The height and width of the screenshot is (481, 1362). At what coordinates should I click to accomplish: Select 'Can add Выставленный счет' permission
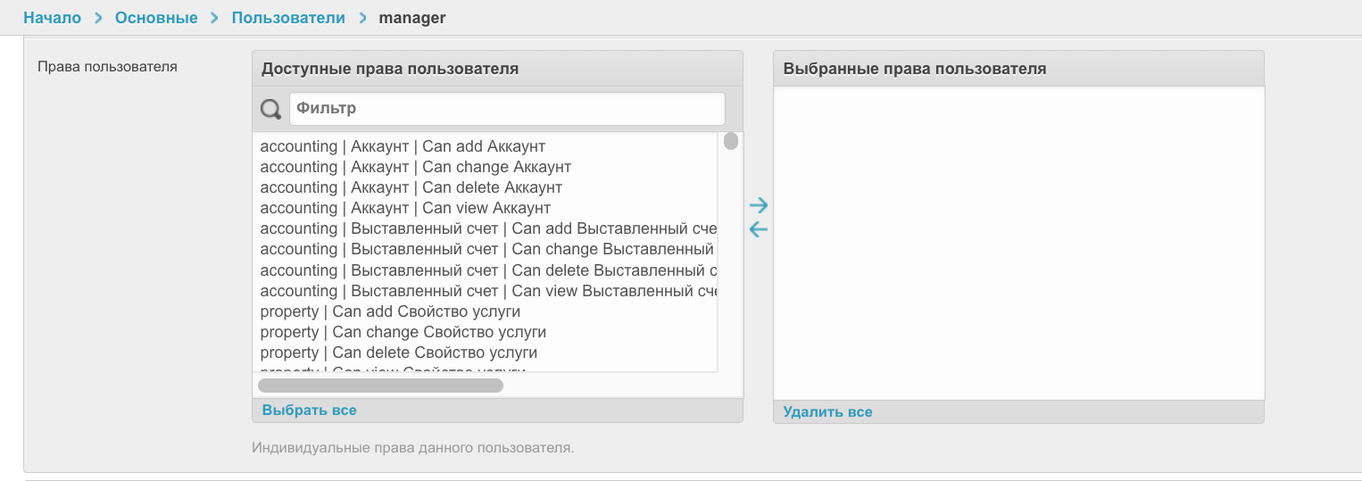pyautogui.click(x=488, y=228)
